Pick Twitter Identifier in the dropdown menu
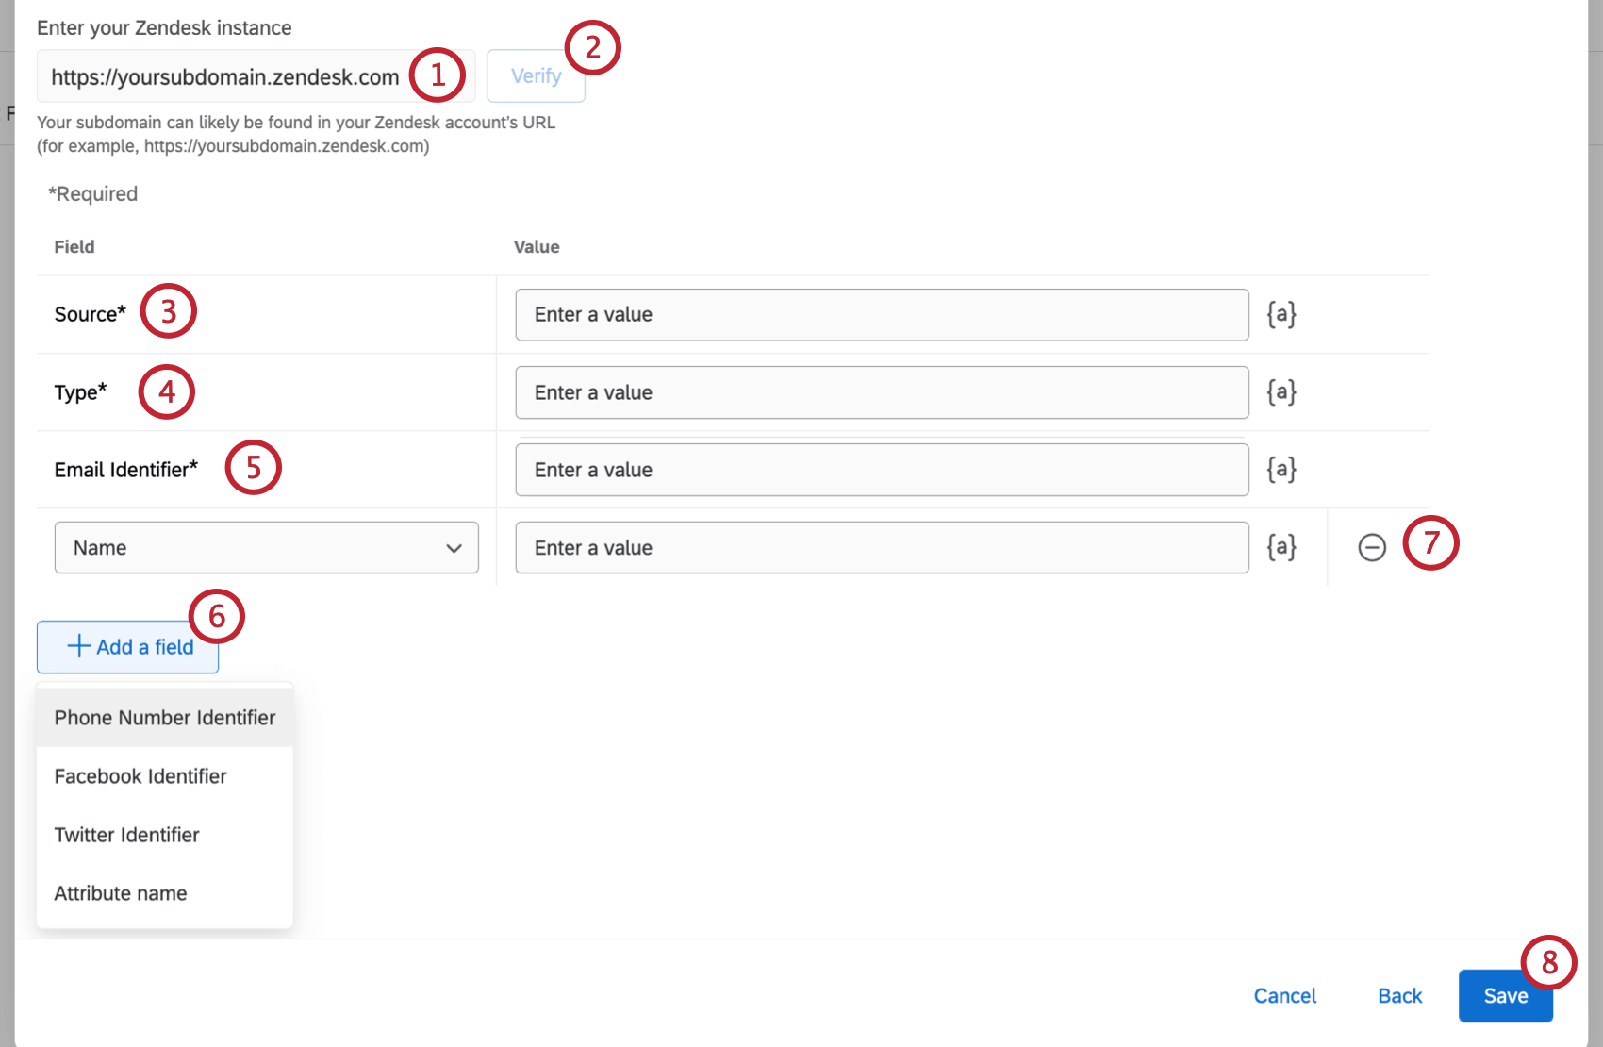 coord(126,835)
